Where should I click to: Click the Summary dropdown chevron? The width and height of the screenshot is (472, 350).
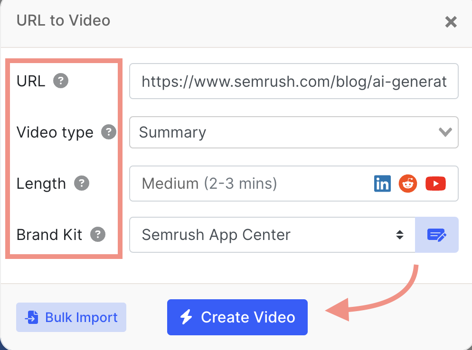(445, 132)
